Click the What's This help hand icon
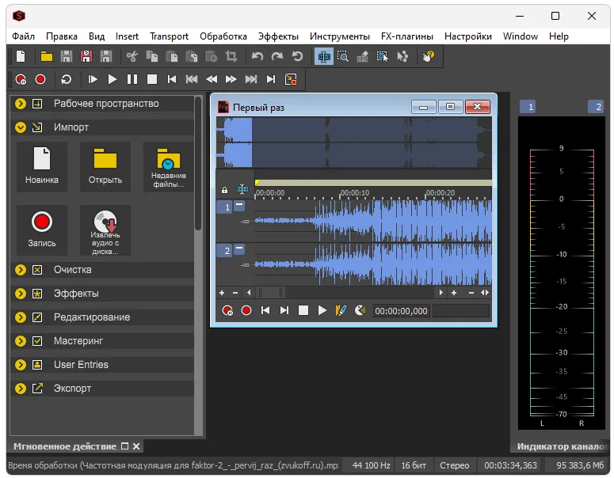The width and height of the screenshot is (614, 478). pos(429,56)
